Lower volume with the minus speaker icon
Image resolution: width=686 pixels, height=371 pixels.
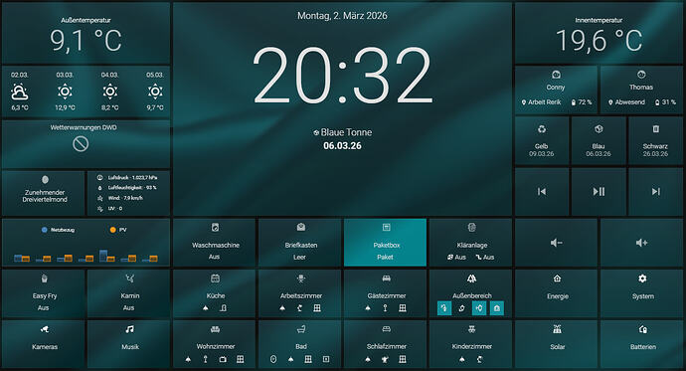point(556,243)
